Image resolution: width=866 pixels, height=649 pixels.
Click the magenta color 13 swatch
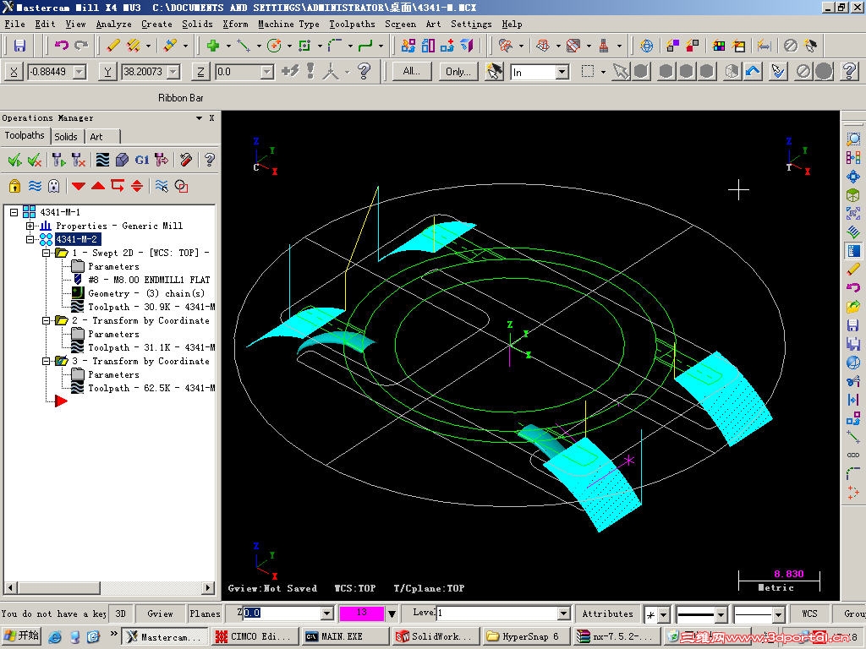tap(361, 614)
